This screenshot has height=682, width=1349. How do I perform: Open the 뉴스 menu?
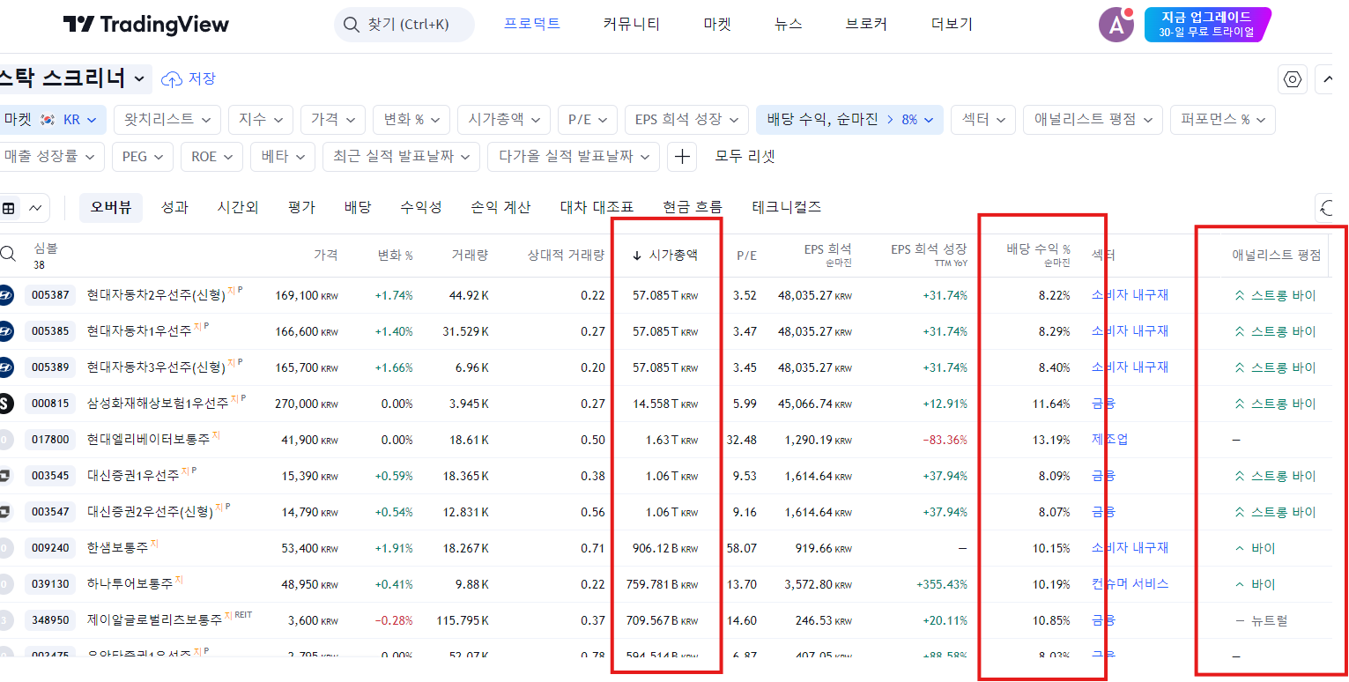(x=789, y=24)
